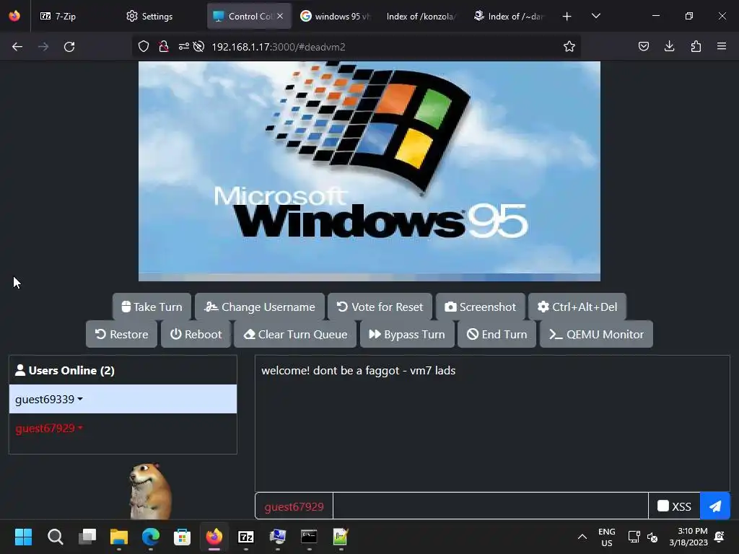The image size is (739, 554).
Task: Open Save to Pocket
Action: tap(644, 47)
